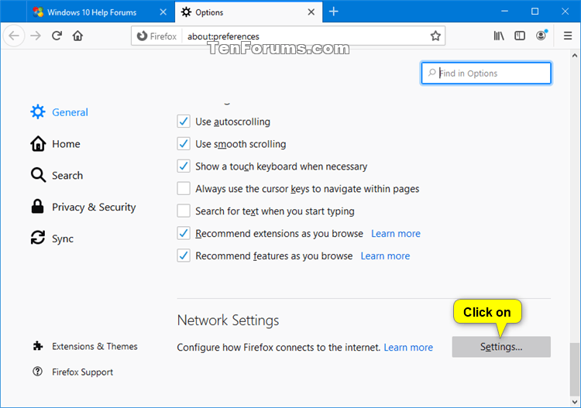Image resolution: width=581 pixels, height=408 pixels.
Task: Open Learn more for recommended features
Action: coord(385,255)
